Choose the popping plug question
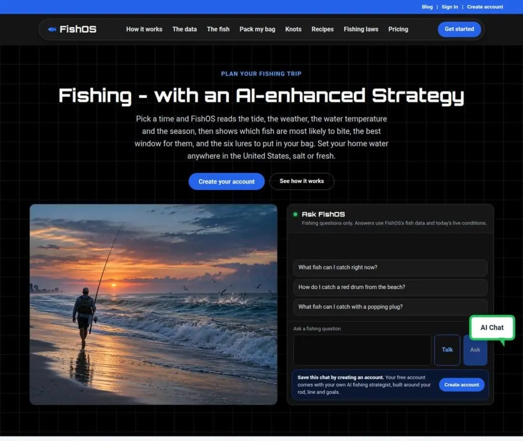Image resolution: width=523 pixels, height=441 pixels. (390, 307)
